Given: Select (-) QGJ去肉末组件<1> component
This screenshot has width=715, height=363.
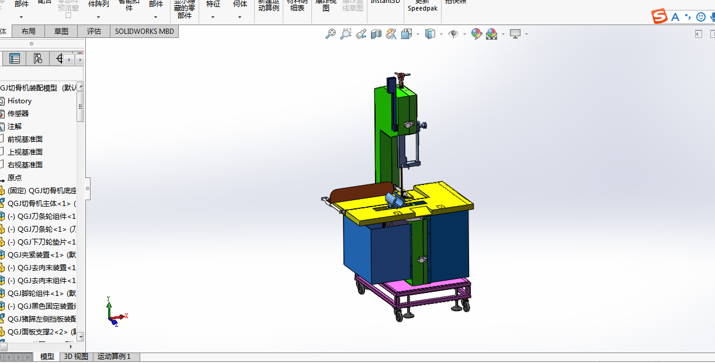Looking at the screenshot, I should click(42, 281).
